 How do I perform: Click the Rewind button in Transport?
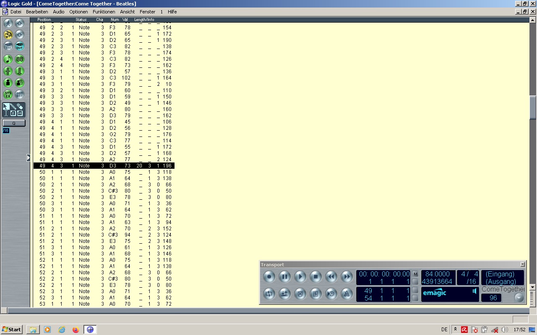[x=331, y=276]
